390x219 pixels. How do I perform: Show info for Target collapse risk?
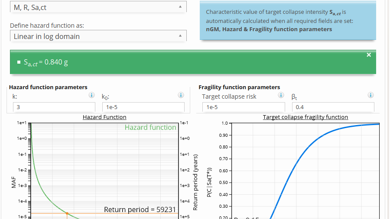coord(281,95)
